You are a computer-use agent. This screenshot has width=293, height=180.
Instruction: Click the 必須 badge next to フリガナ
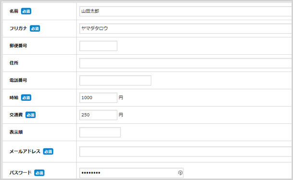pos(35,28)
